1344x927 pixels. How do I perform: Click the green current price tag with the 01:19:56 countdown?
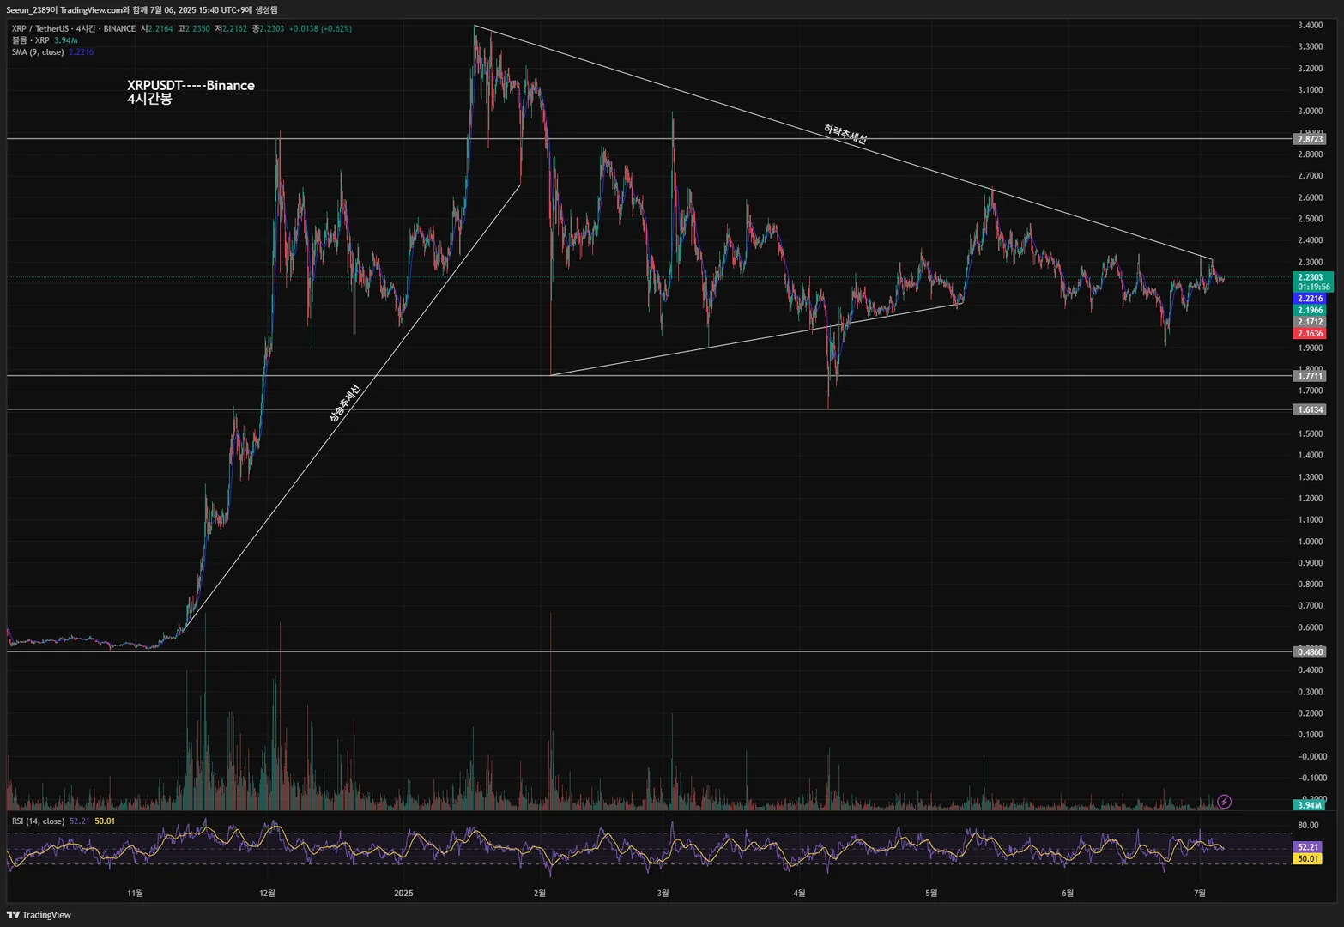tap(1312, 282)
